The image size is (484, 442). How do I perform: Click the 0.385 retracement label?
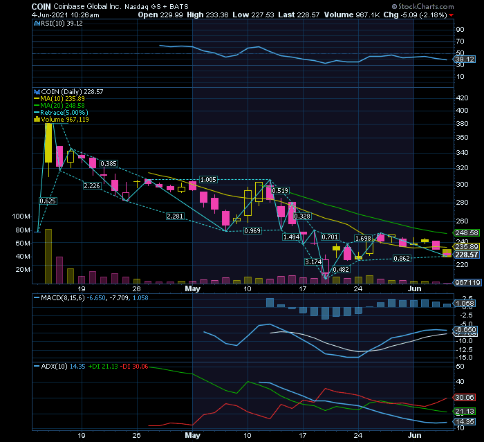point(109,164)
